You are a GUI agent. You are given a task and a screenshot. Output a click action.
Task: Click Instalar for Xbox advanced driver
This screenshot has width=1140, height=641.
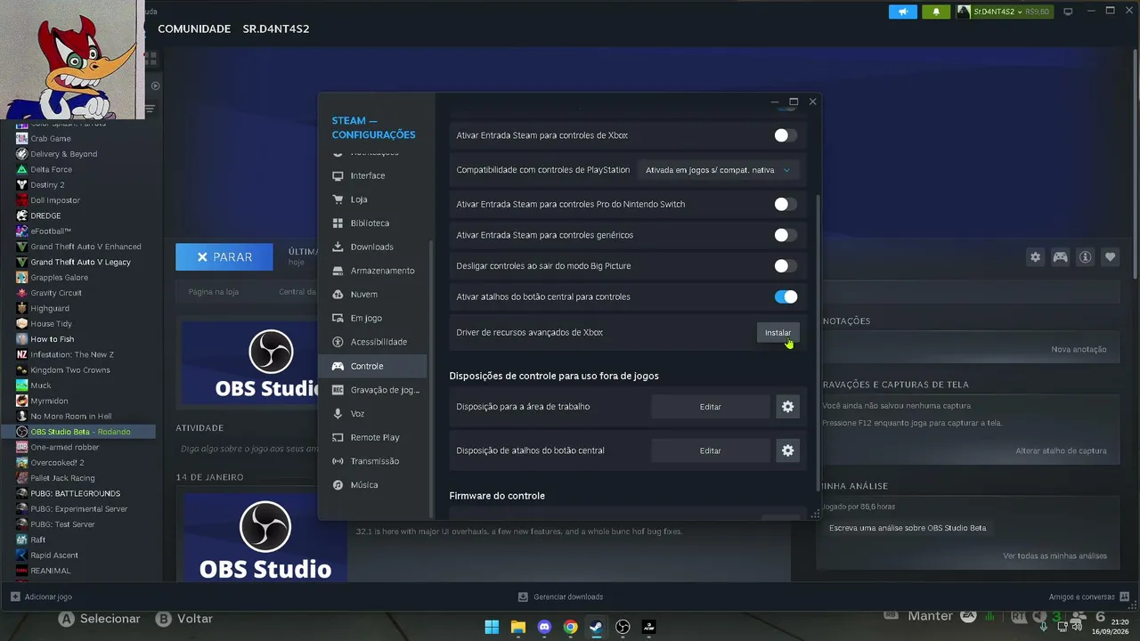(778, 332)
